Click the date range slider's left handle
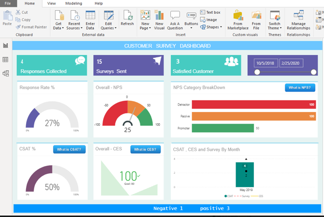 point(257,72)
